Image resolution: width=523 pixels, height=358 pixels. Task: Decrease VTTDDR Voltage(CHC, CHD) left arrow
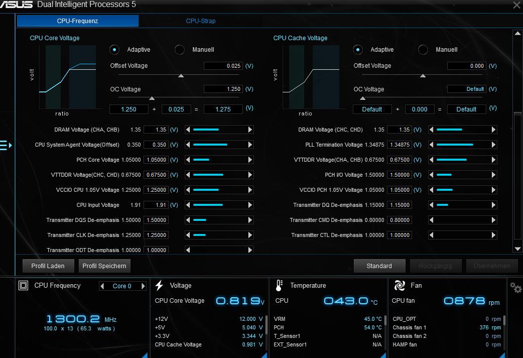(188, 175)
